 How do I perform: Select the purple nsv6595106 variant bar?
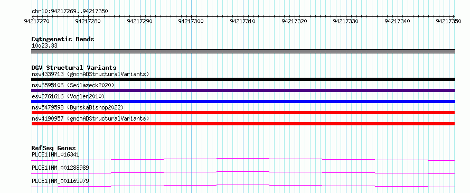click(x=243, y=90)
